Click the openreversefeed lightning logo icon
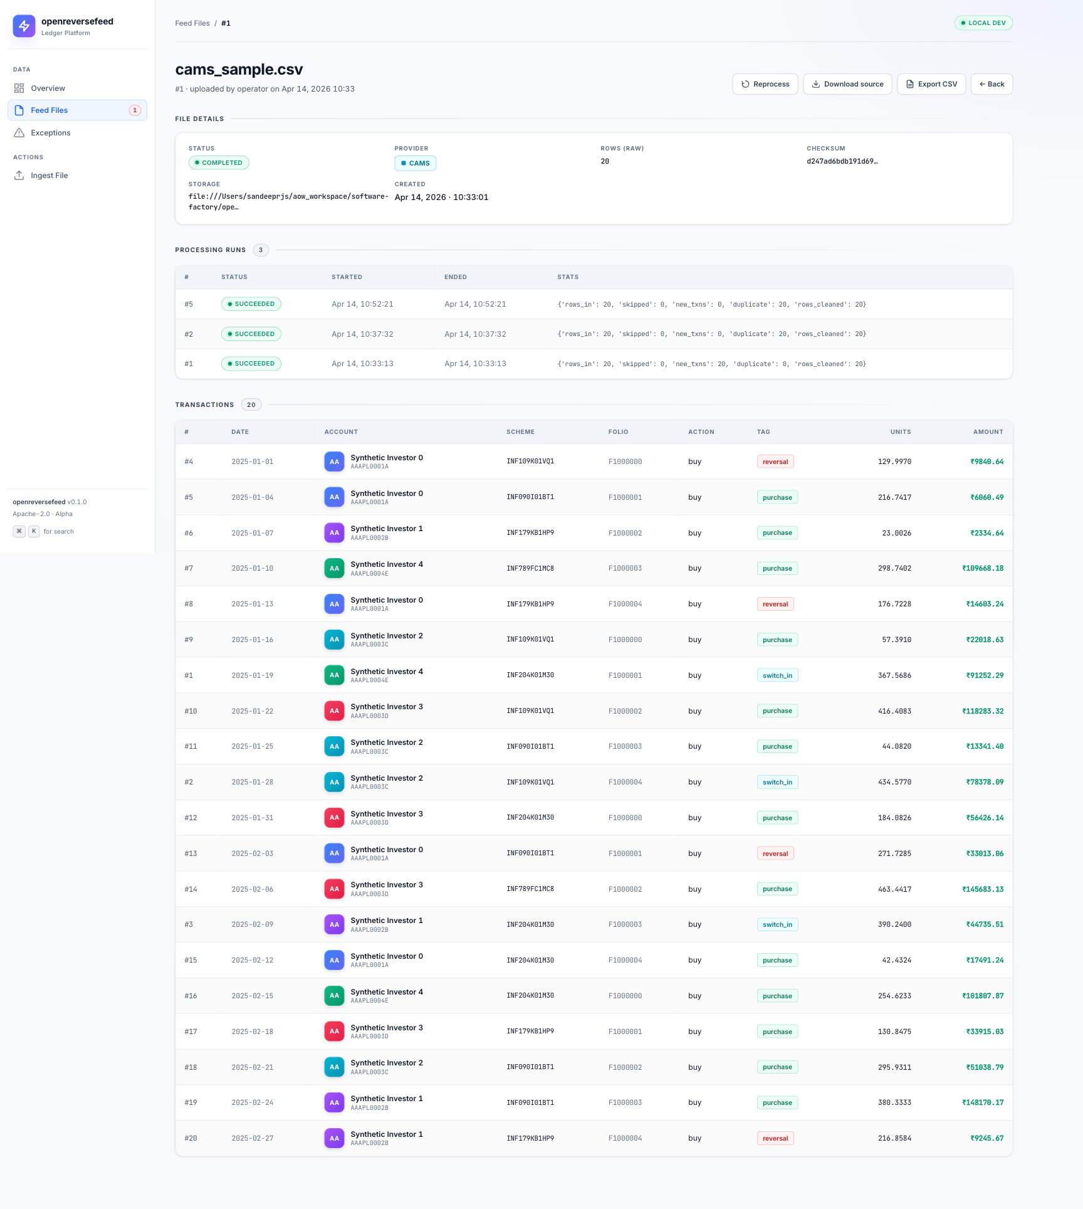The image size is (1083, 1209). pos(24,26)
